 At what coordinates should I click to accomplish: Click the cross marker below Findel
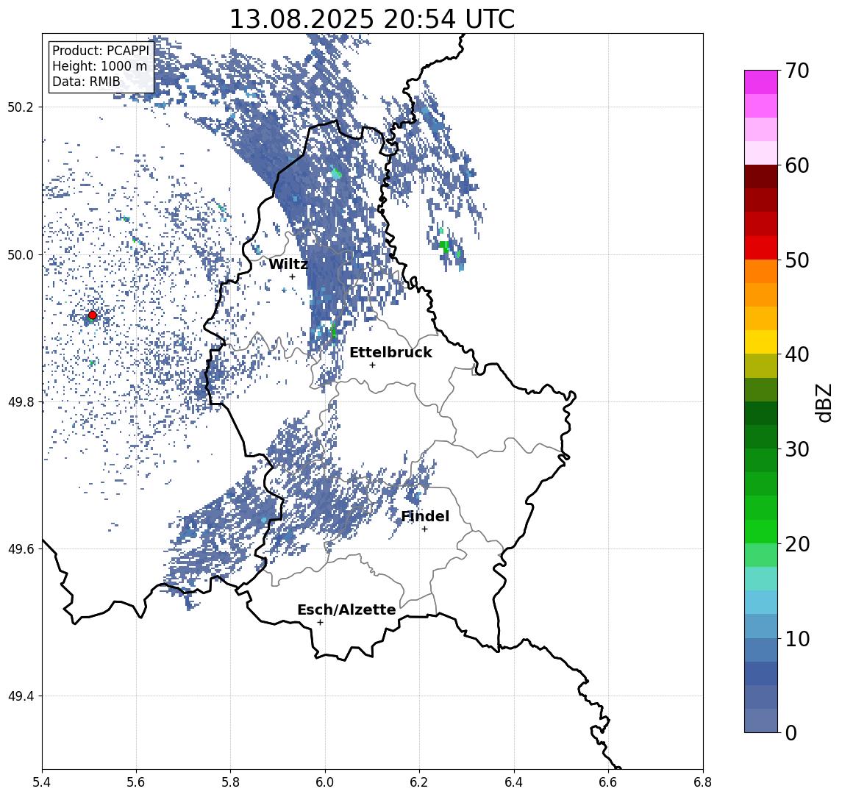[424, 529]
